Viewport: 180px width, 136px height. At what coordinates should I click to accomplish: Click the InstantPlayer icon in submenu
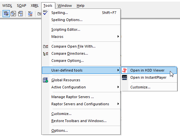click(124, 77)
